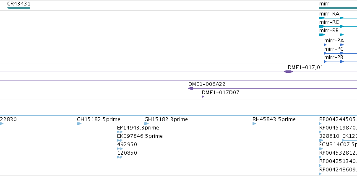The width and height of the screenshot is (357, 176).
Task: Click the 328810 feature glyph
Action: (321, 140)
